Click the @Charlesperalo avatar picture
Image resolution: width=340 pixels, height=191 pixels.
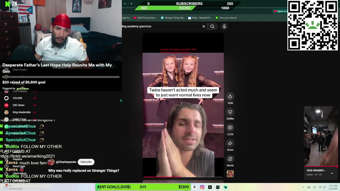(51, 162)
